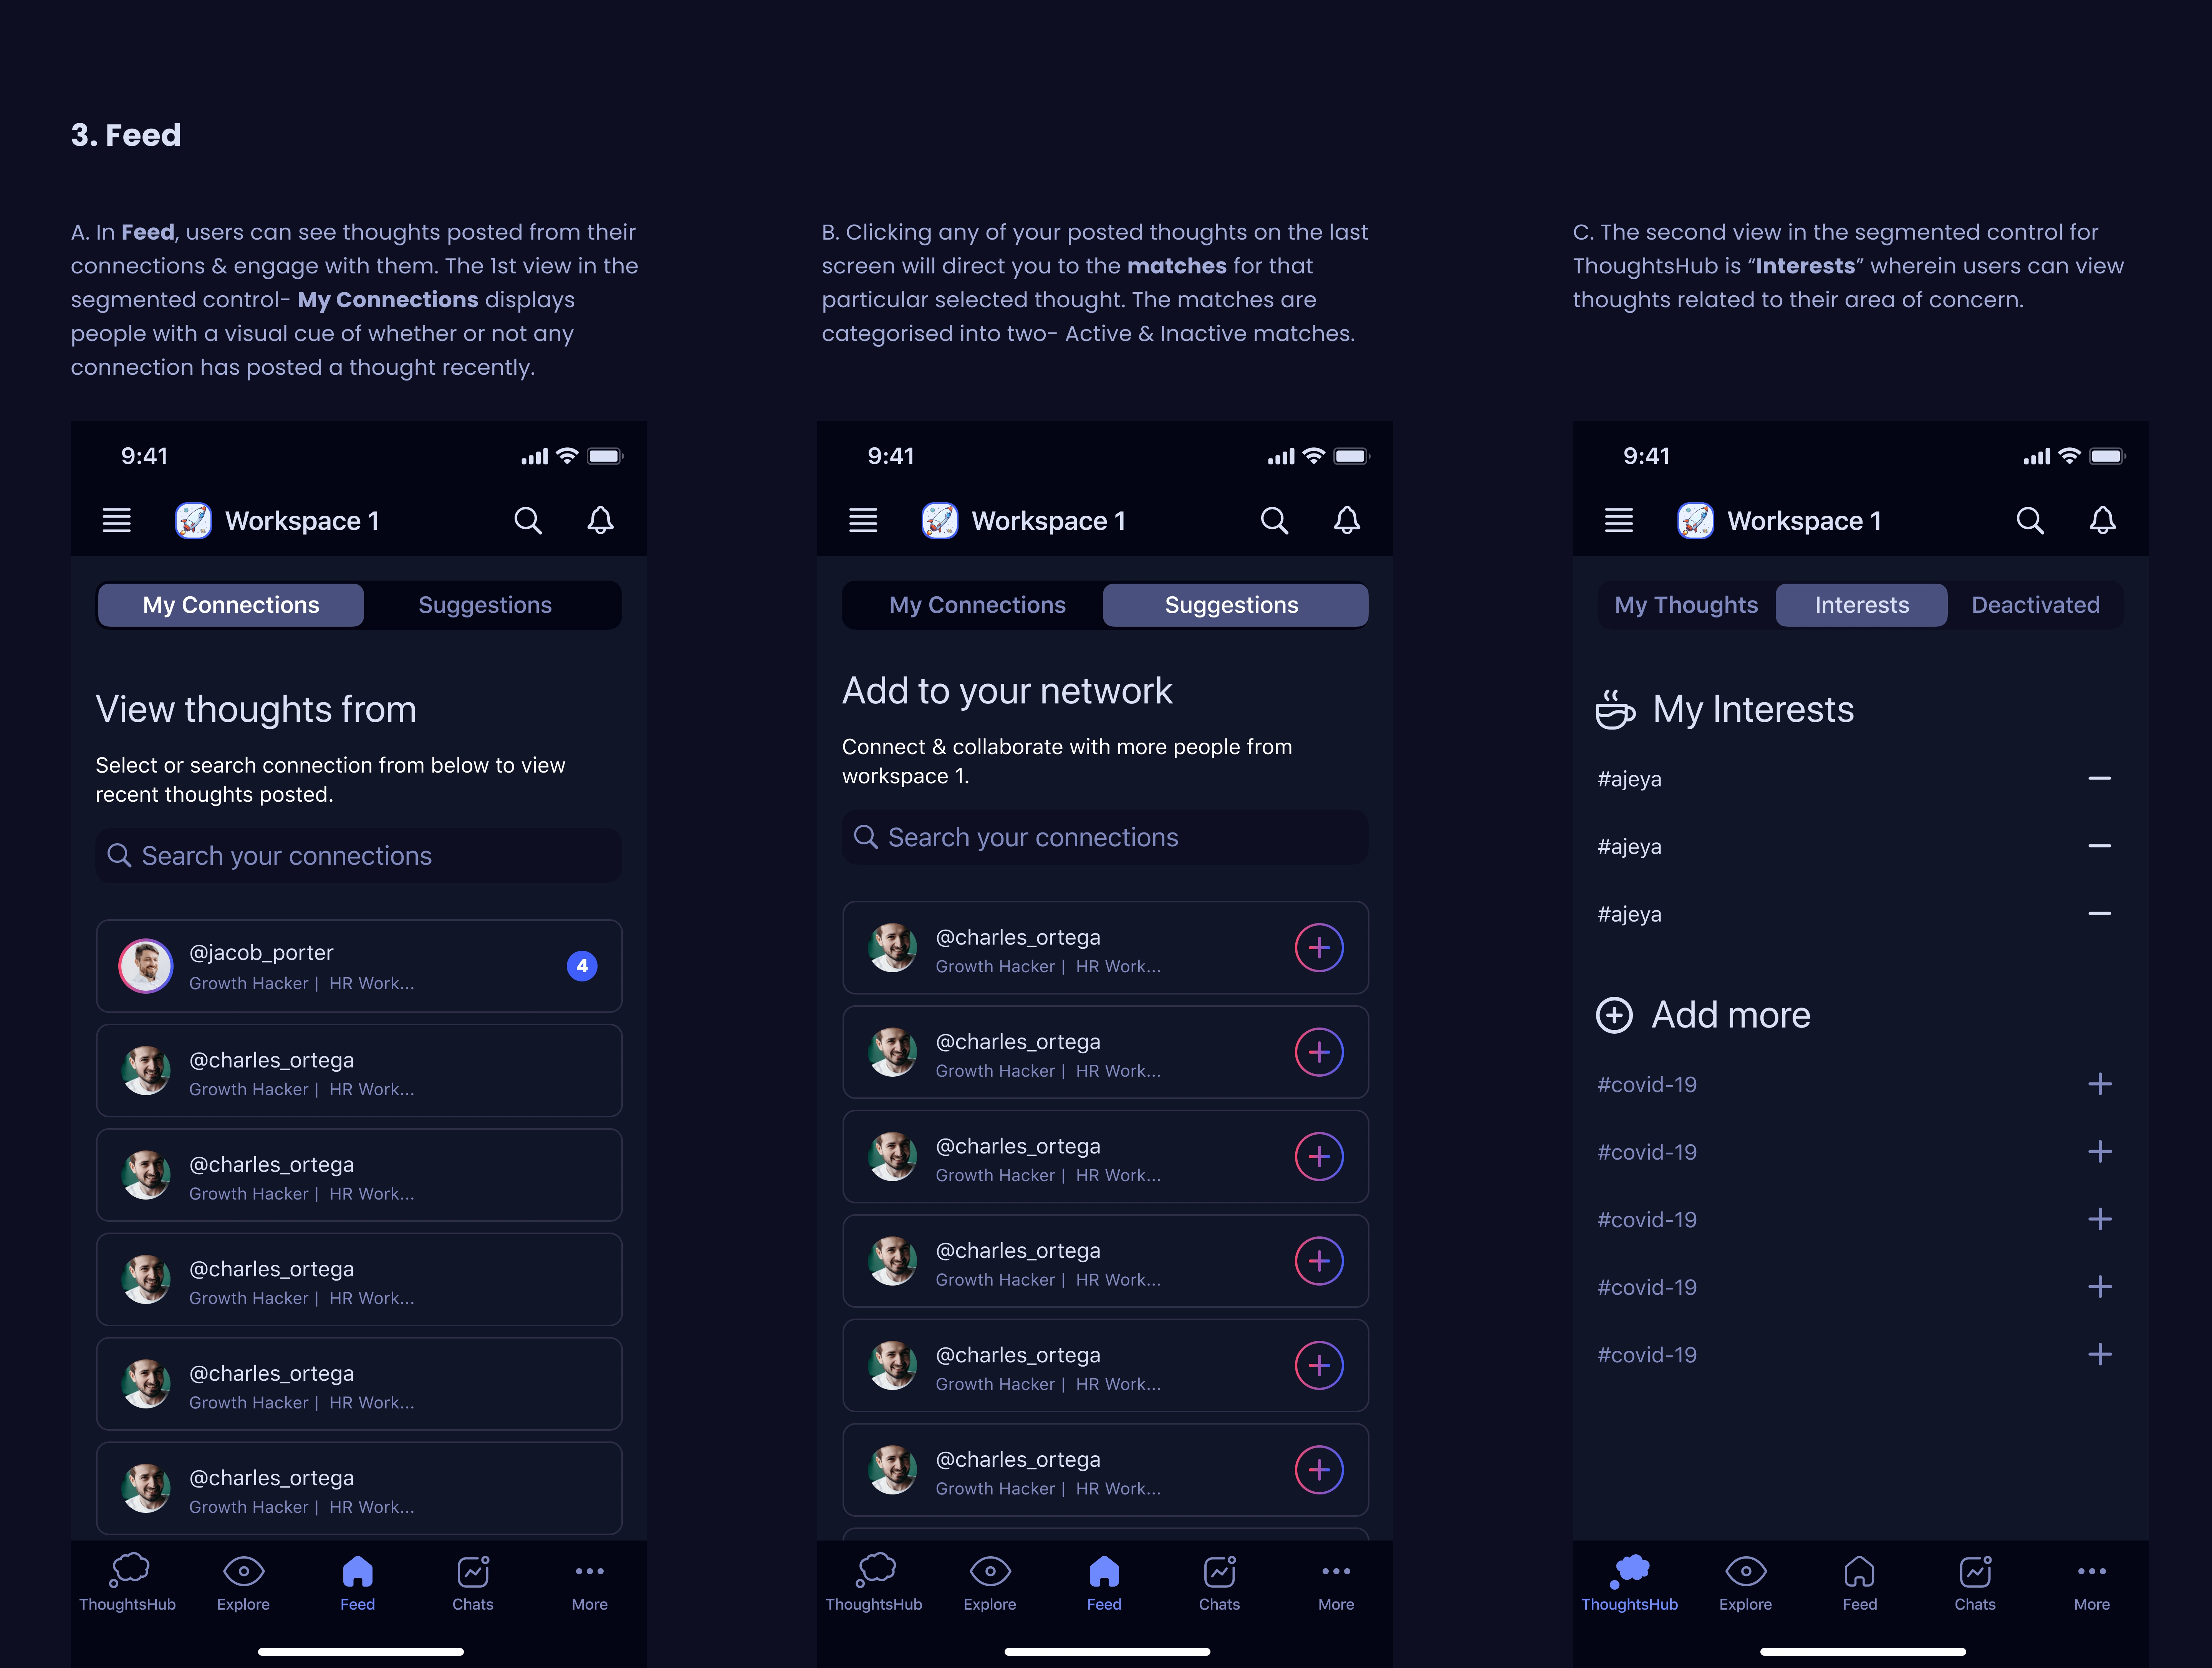Switch to the My Thoughts tab

pyautogui.click(x=1686, y=605)
